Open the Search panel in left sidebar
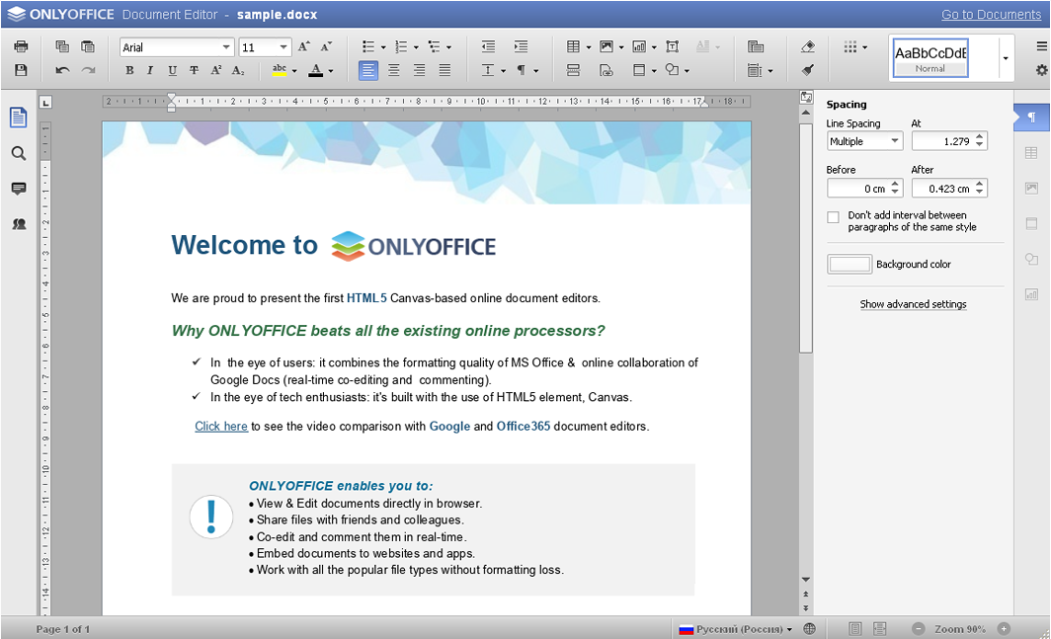The image size is (1051, 639). click(x=19, y=153)
